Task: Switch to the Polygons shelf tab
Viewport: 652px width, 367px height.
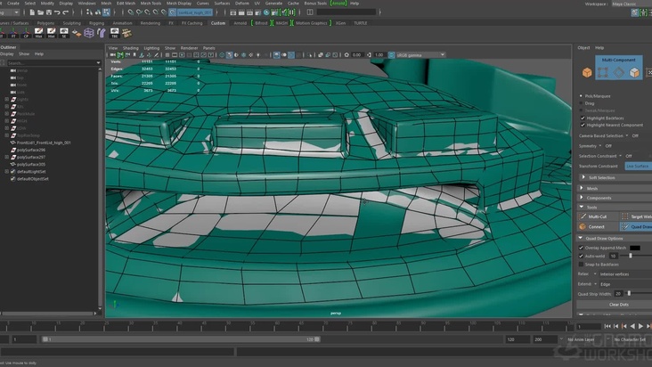Action: point(45,23)
